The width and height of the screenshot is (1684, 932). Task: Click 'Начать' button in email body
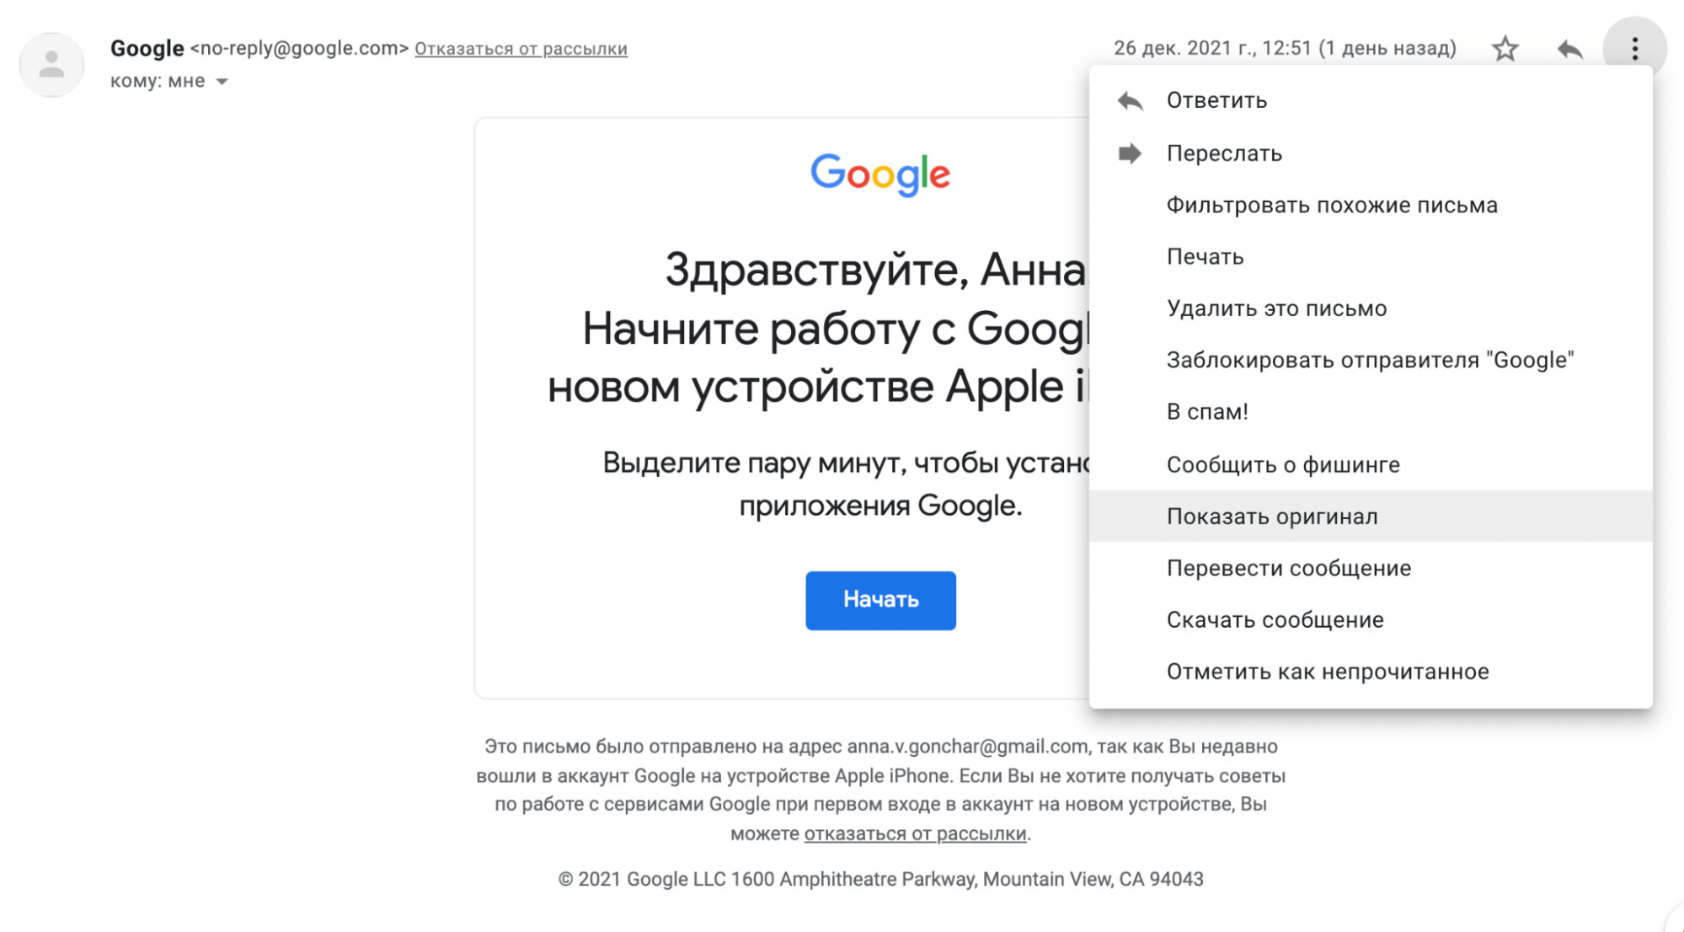(x=879, y=597)
